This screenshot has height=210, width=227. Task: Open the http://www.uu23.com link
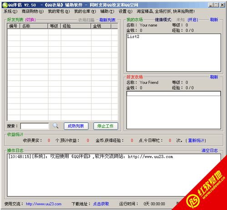(44, 204)
